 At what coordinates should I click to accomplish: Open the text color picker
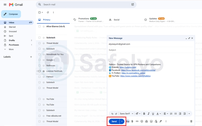159,114
